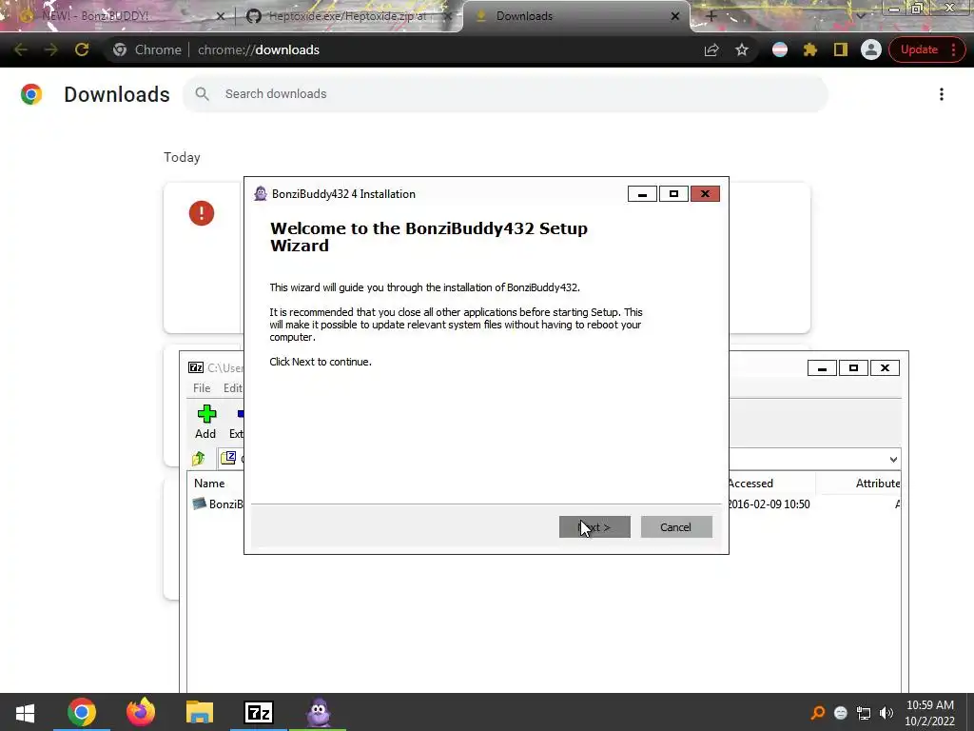The width and height of the screenshot is (974, 731).
Task: Click the Add button in 7-Zip toolbar
Action: (x=205, y=422)
